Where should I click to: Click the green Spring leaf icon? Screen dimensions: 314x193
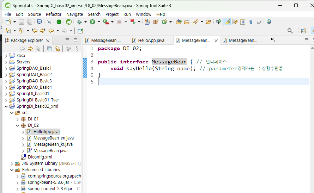(69, 22)
